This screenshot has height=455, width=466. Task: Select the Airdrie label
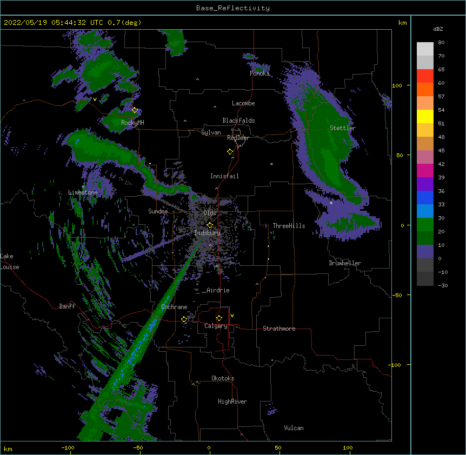[218, 290]
